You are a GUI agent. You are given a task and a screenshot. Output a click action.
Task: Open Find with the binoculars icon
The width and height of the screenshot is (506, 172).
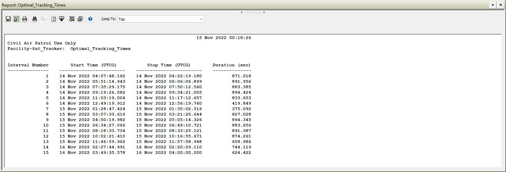pos(35,19)
